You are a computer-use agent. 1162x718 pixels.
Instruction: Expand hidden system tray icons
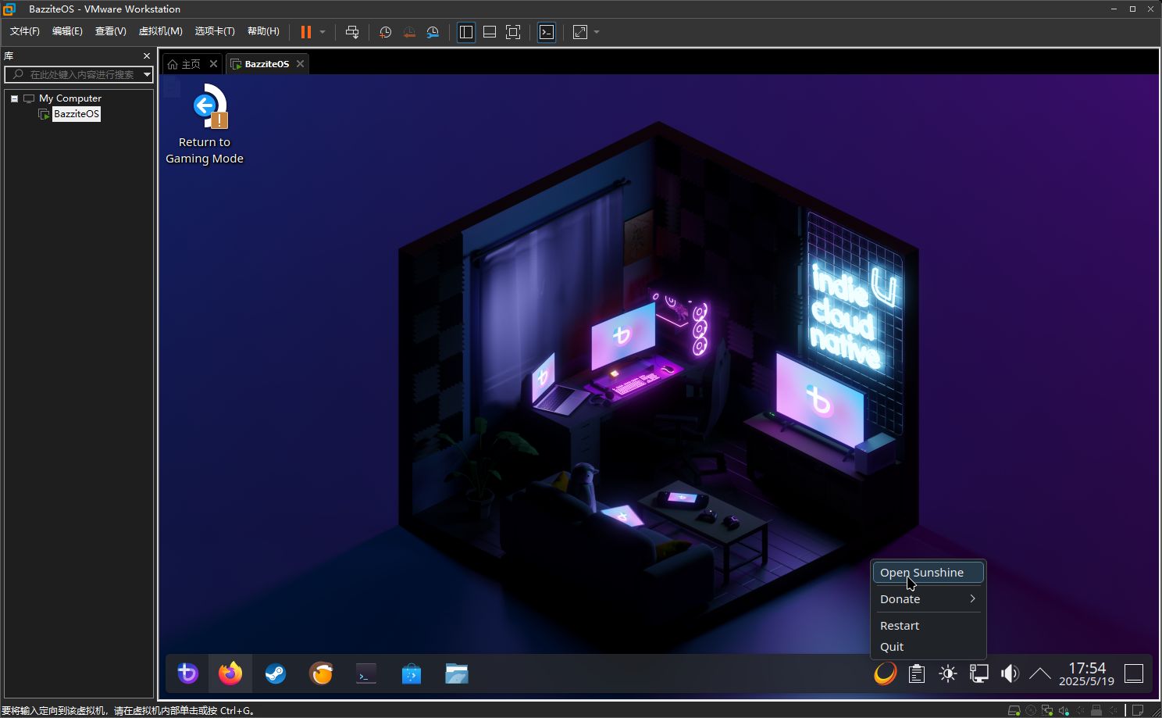coord(1040,673)
